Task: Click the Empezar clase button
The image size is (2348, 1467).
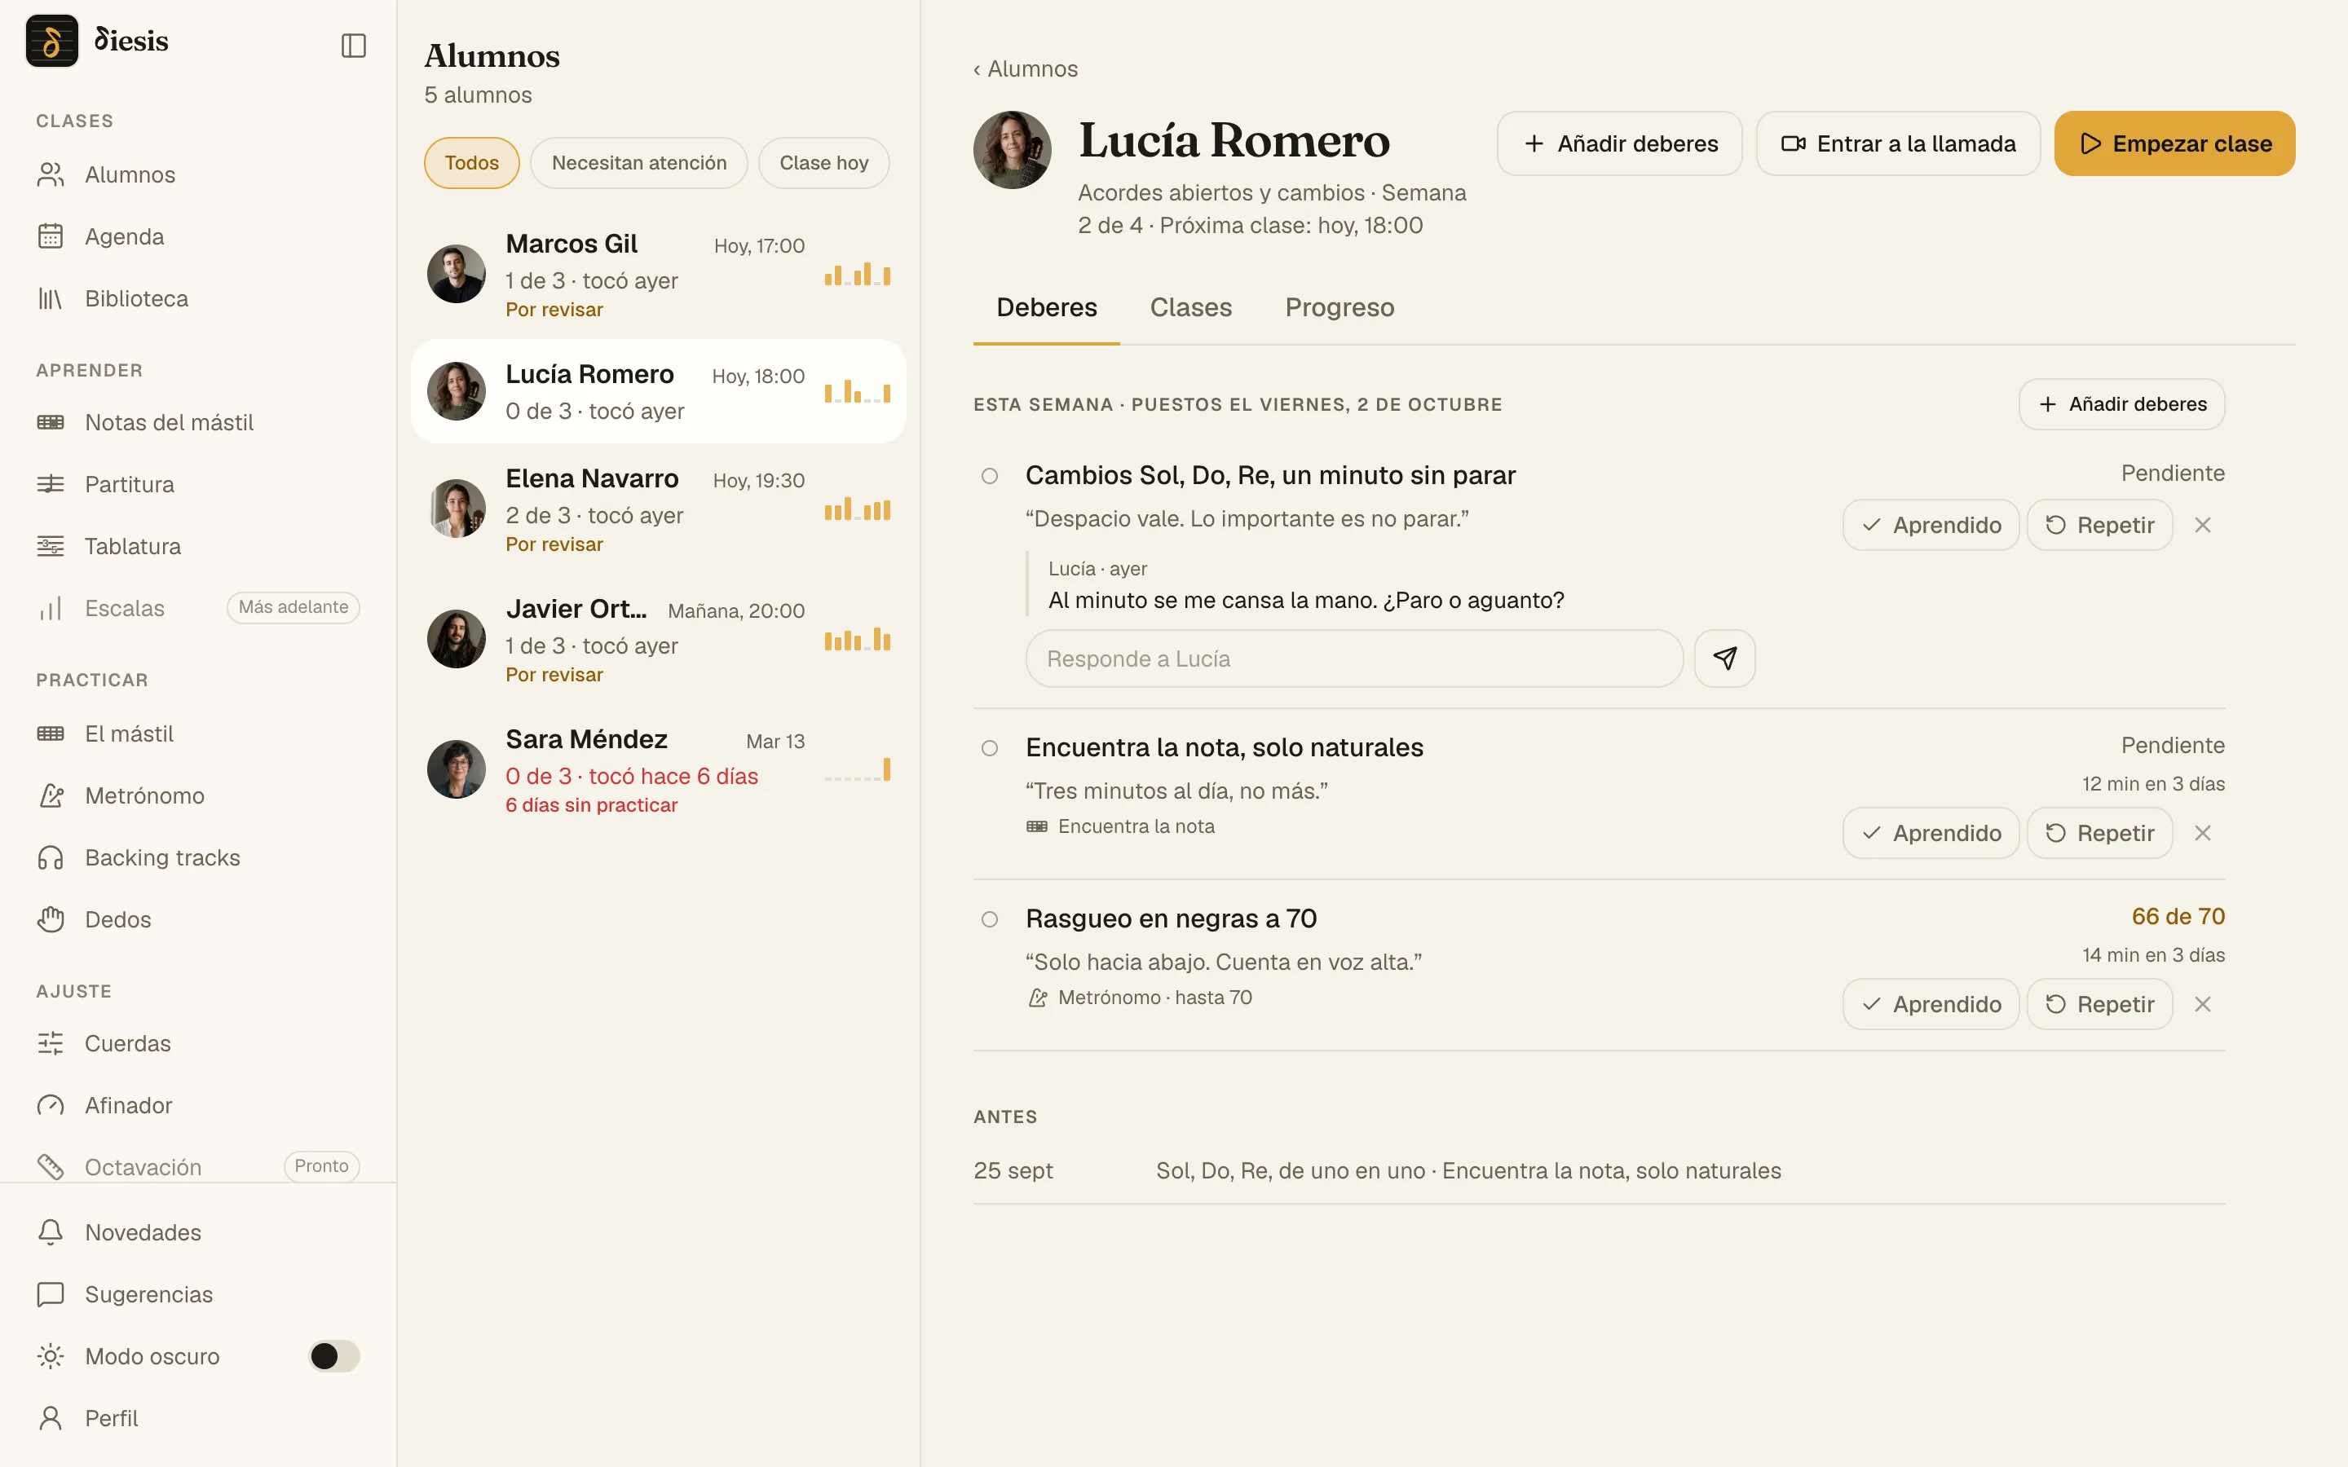Action: point(2174,143)
